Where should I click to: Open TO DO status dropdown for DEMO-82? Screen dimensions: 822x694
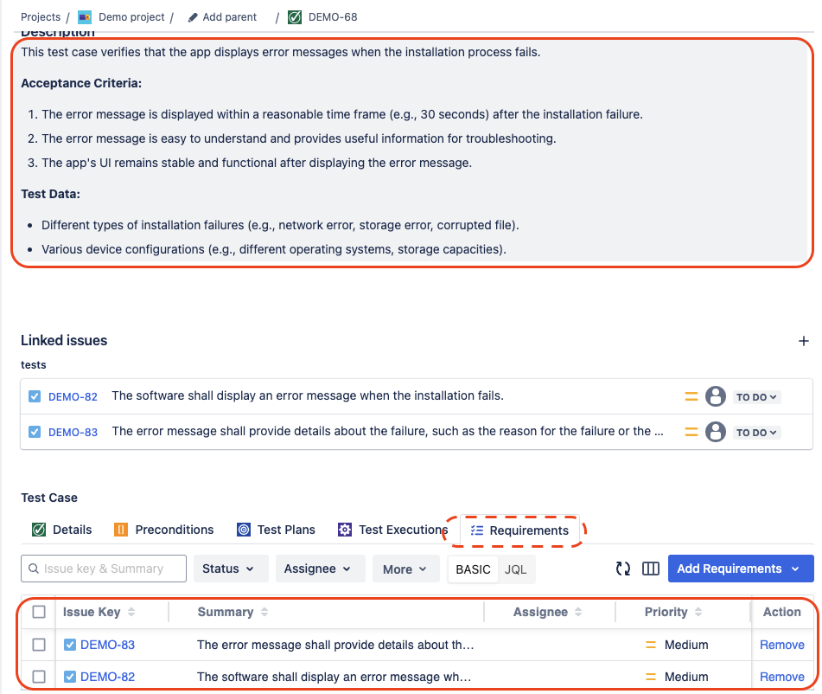coord(756,397)
